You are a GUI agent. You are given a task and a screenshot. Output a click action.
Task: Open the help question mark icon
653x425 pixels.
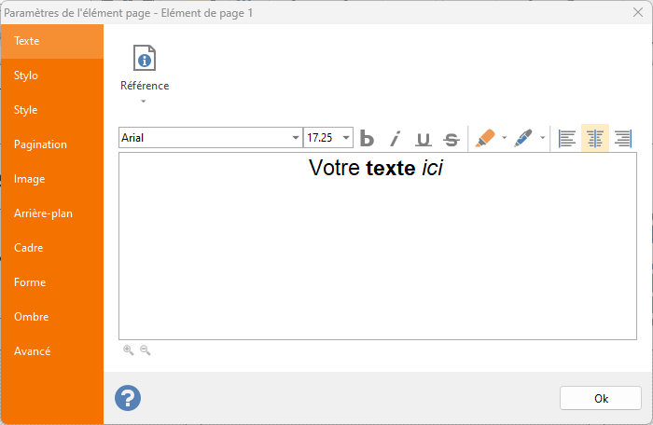[128, 398]
